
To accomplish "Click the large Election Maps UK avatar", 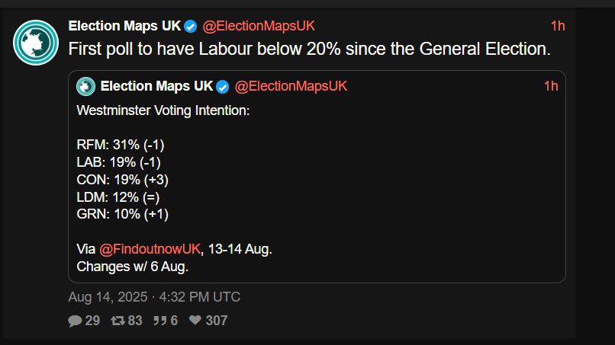I will [36, 41].
